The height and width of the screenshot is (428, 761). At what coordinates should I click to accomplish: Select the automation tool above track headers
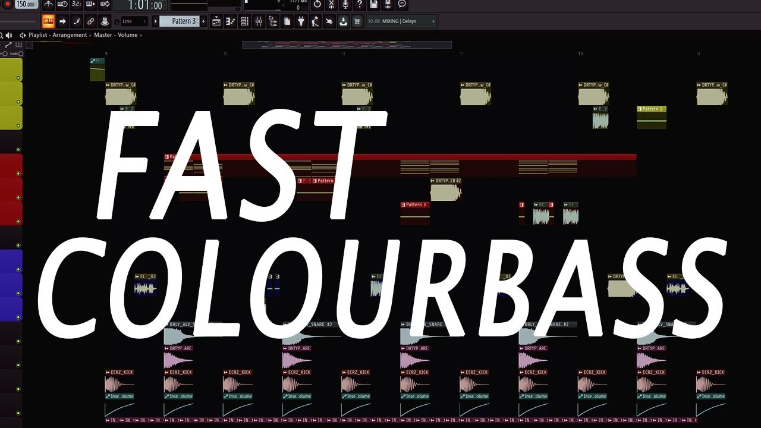tap(8, 45)
